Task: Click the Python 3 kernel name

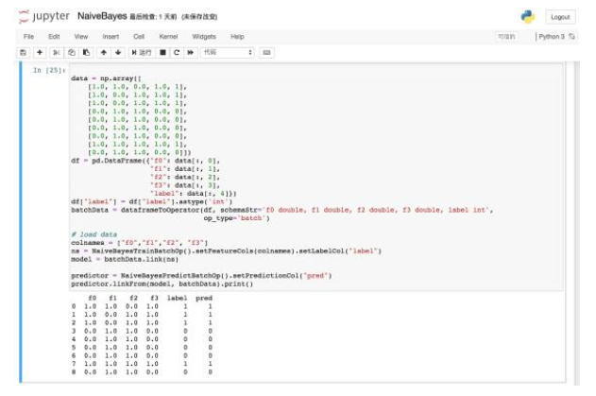Action: 552,37
